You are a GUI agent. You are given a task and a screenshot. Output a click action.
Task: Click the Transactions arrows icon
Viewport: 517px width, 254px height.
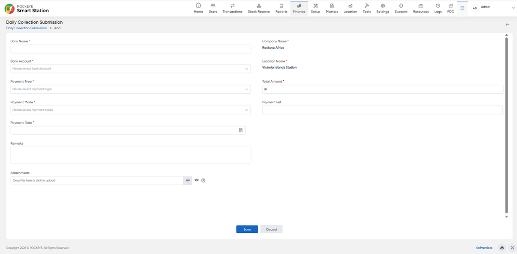click(232, 6)
